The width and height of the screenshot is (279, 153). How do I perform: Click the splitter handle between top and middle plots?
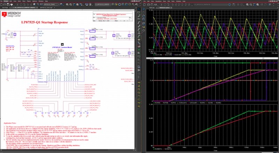[212, 58]
